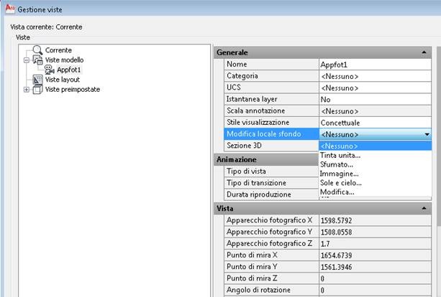This screenshot has width=441, height=297.
Task: Collapse the Generale section
Action: [x=424, y=52]
